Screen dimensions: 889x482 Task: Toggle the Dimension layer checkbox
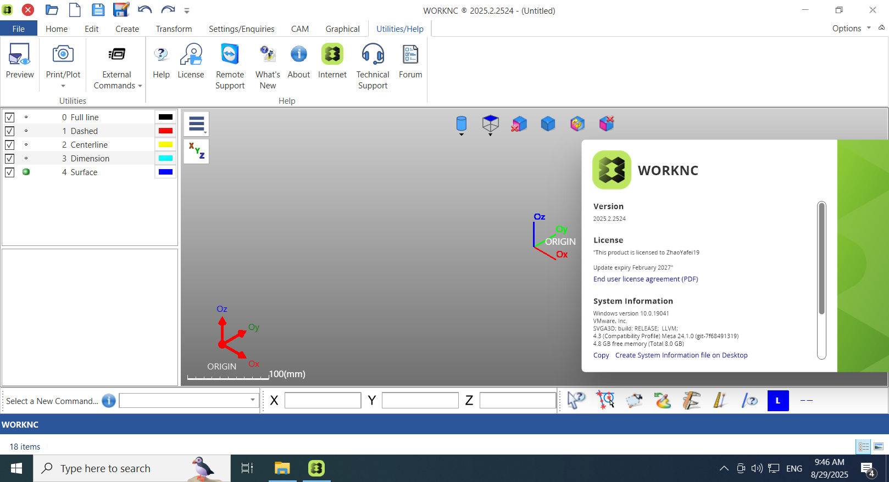point(9,159)
